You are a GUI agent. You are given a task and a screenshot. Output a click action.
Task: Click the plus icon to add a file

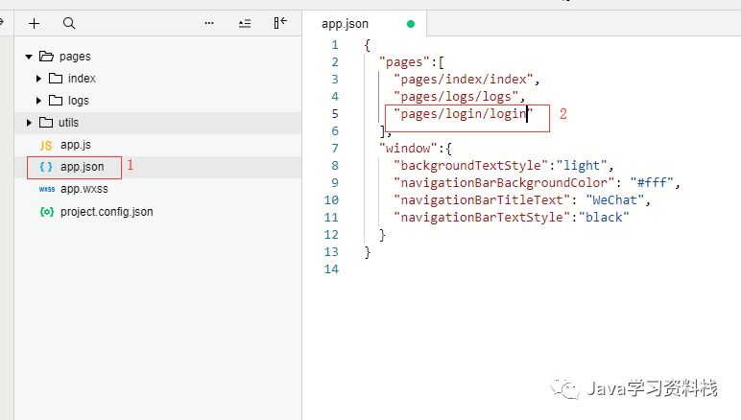[x=34, y=23]
